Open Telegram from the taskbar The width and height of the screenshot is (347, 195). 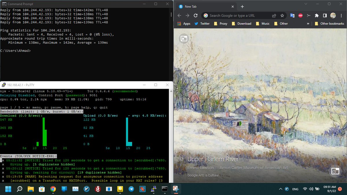[131, 189]
